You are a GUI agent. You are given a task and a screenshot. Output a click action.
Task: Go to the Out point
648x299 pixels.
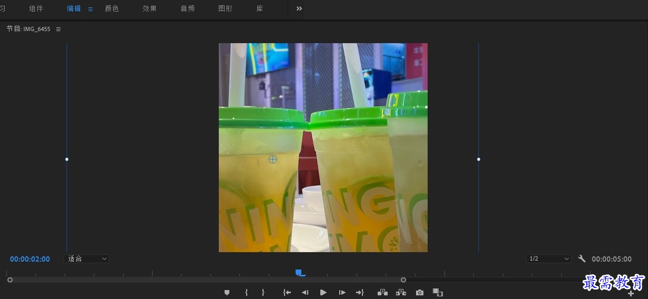[x=360, y=293]
